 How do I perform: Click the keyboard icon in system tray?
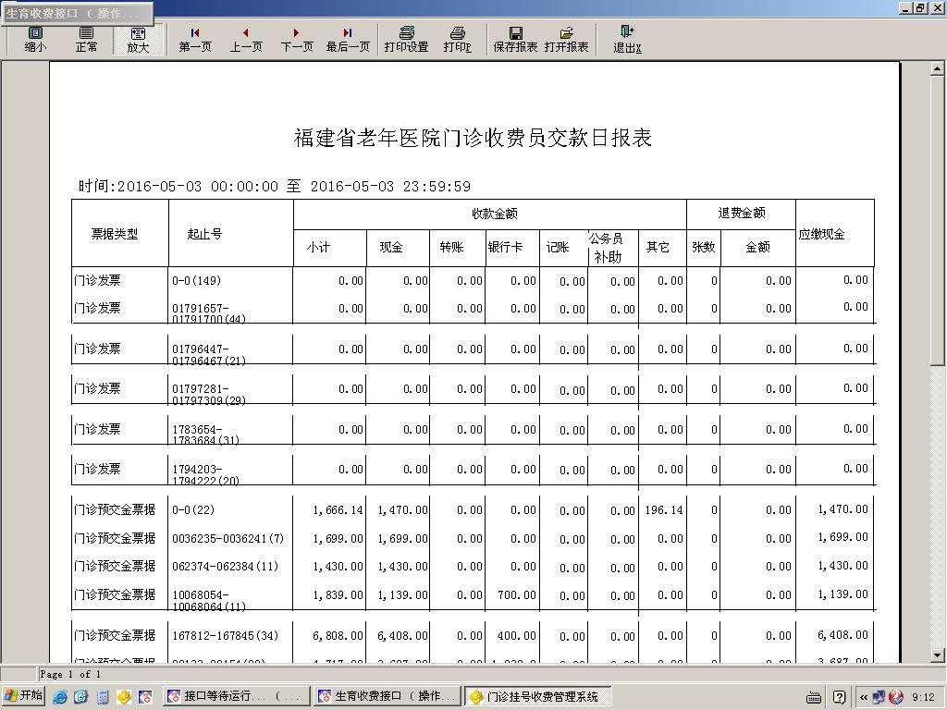[814, 697]
